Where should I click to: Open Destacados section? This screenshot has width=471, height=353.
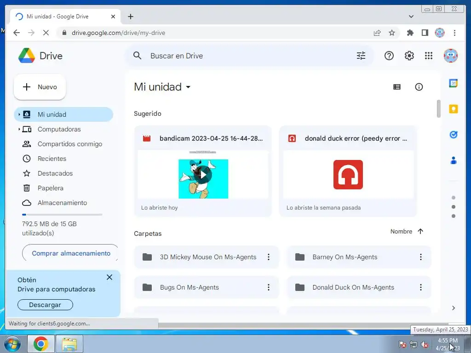55,173
